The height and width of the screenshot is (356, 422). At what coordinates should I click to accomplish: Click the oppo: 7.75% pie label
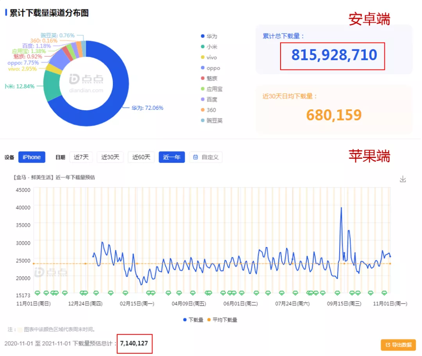coord(23,63)
